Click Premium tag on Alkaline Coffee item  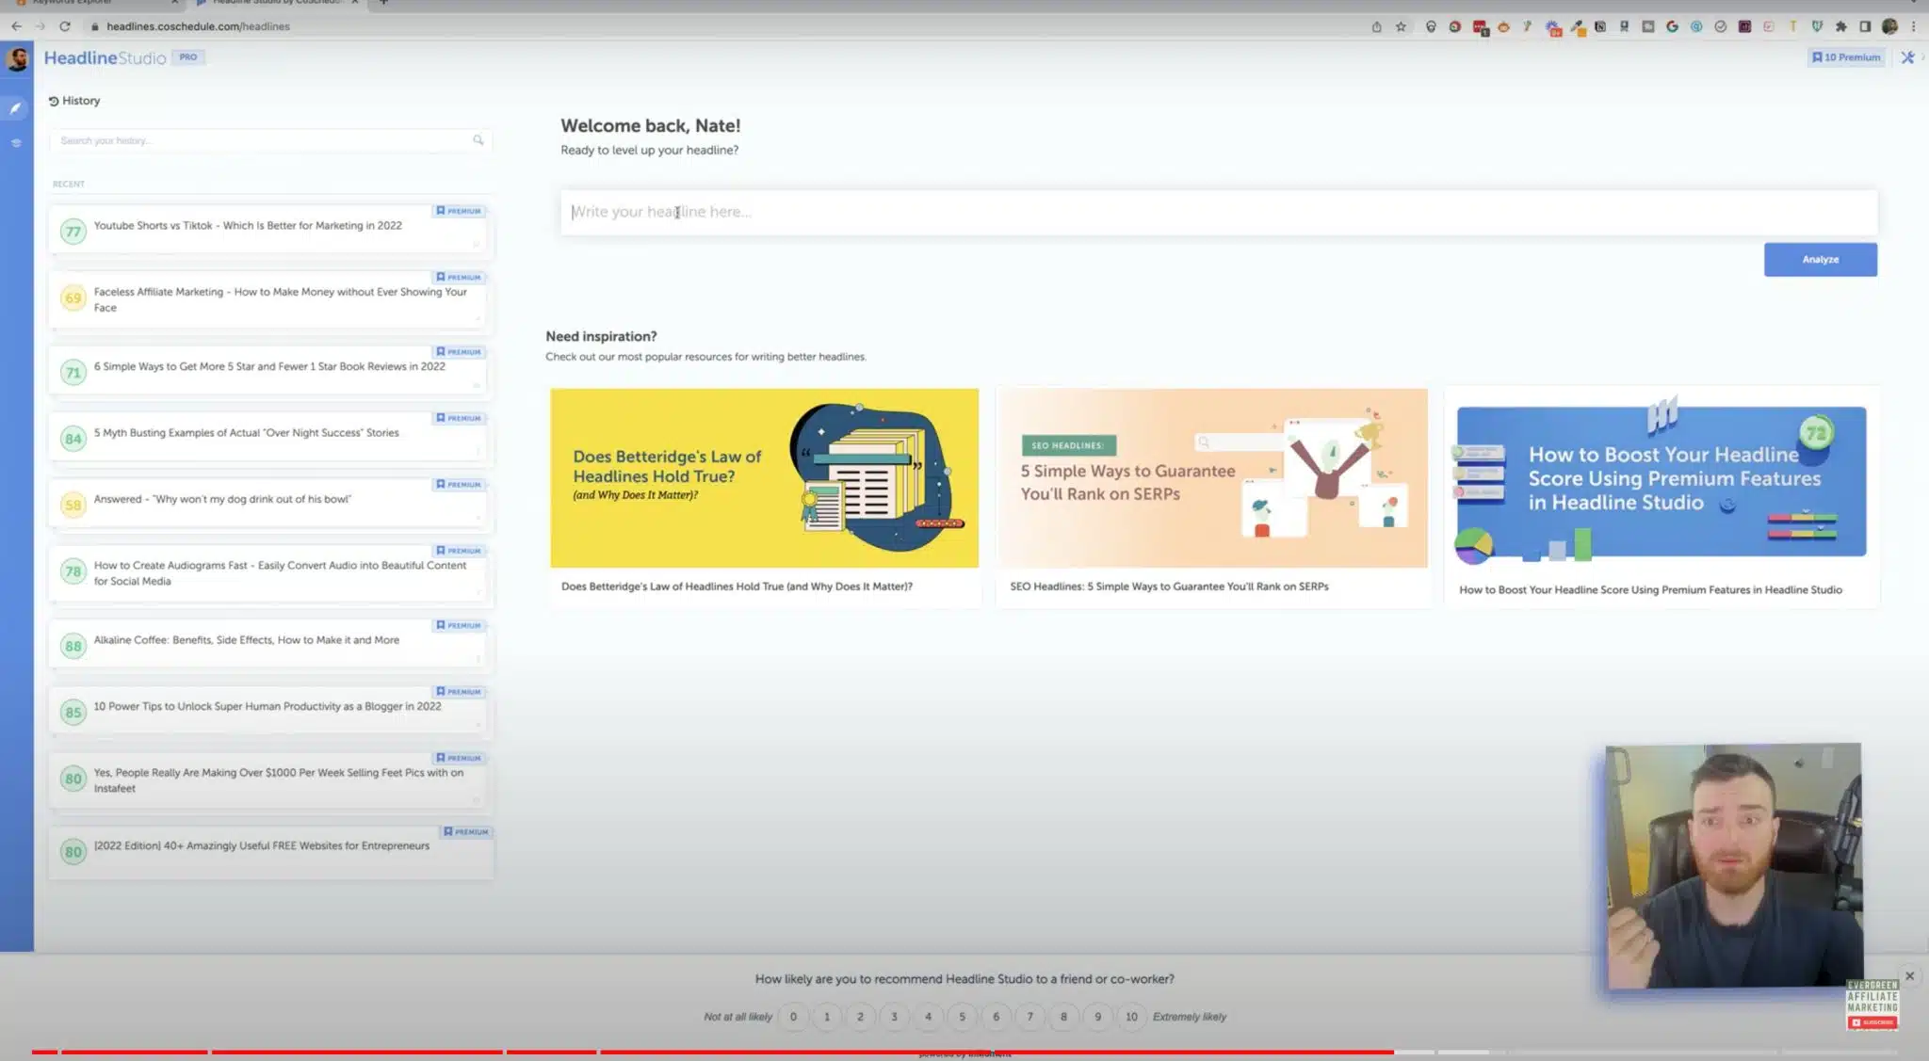[459, 626]
